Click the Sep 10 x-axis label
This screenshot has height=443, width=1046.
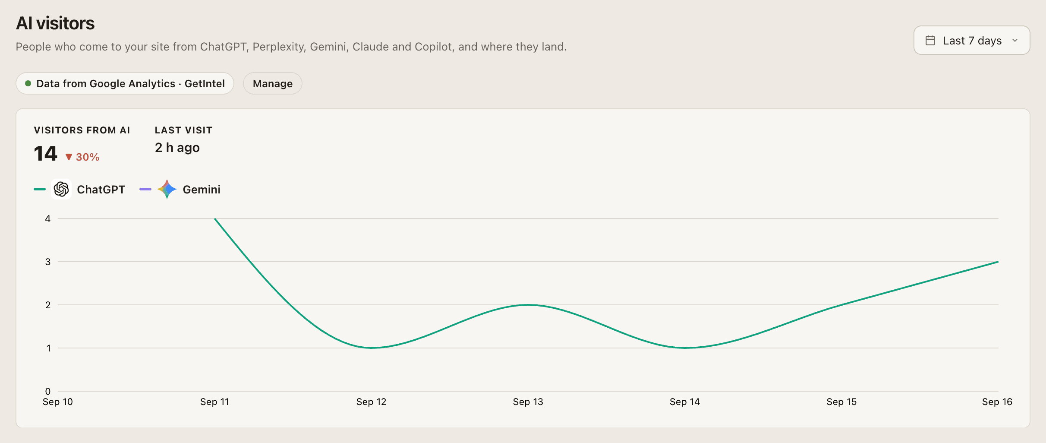coord(58,402)
